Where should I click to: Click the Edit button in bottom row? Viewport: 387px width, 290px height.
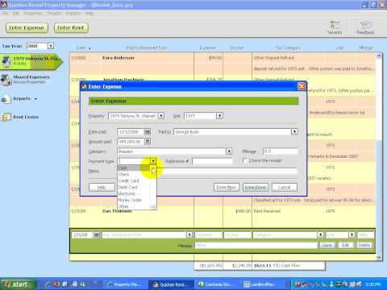coord(345,245)
